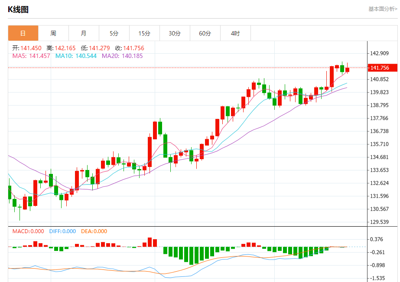Click the K线图 heading
This screenshot has width=400, height=282.
(x=18, y=10)
